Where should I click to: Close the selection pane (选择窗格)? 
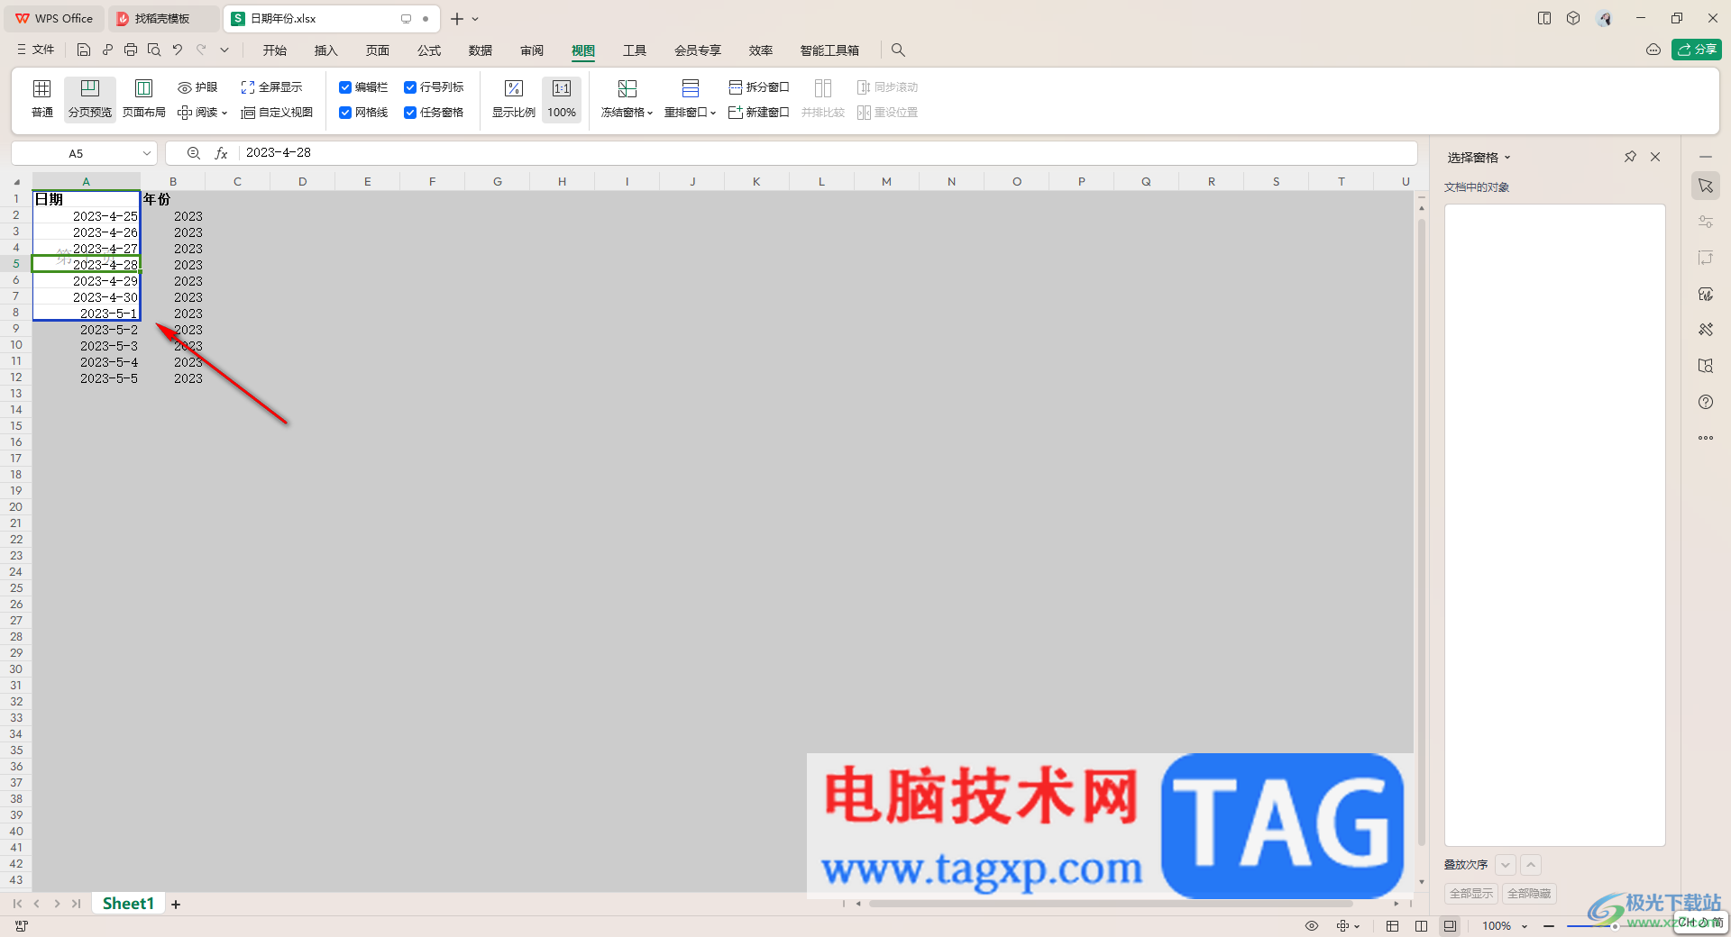coord(1655,157)
